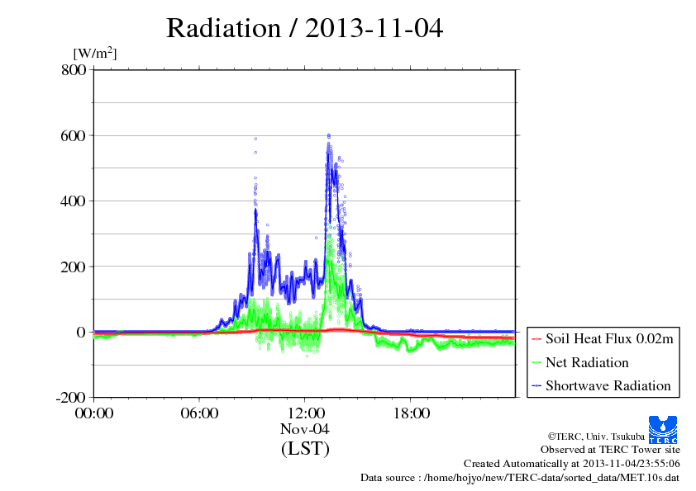Click the y-axis value 600
Image resolution: width=696 pixels, height=491 pixels.
click(74, 135)
